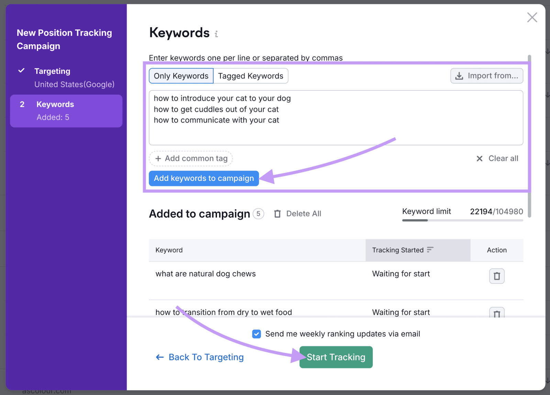The height and width of the screenshot is (395, 550).
Task: Click the Tracking Started sort icon
Action: point(430,250)
